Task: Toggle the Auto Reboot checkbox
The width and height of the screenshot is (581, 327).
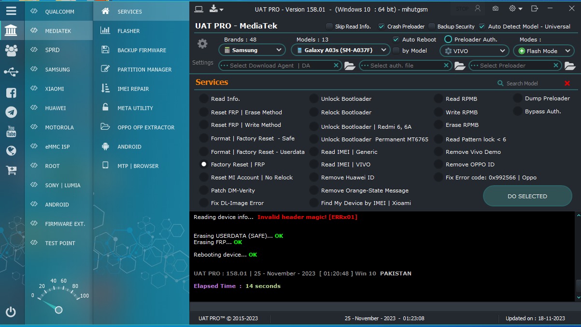Action: pyautogui.click(x=396, y=40)
